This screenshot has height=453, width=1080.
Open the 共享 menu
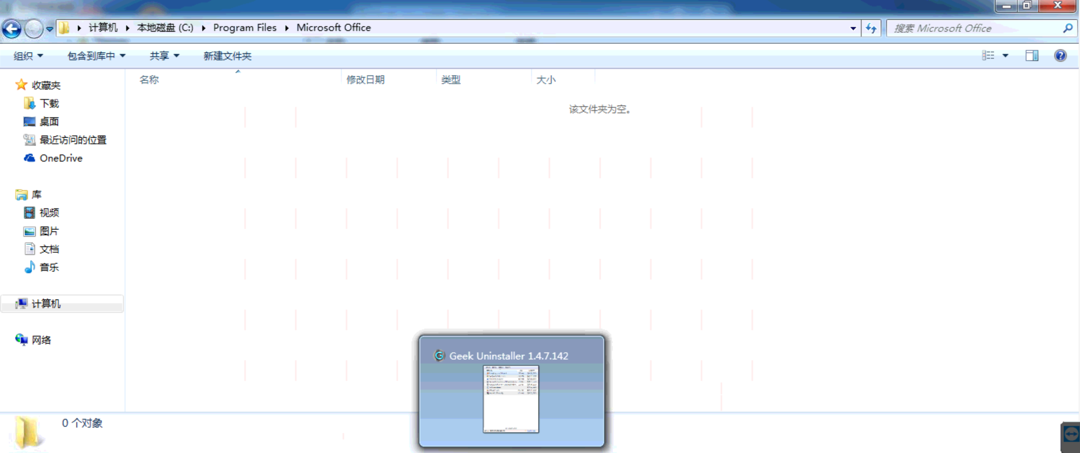(164, 56)
